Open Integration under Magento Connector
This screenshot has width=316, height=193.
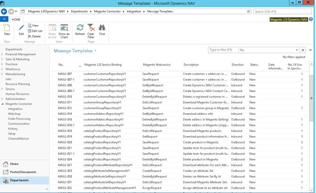coord(15,109)
